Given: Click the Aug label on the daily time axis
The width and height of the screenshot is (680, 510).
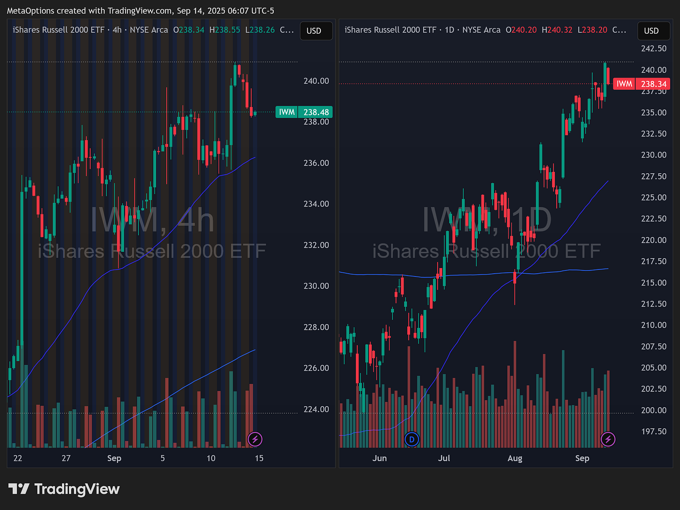Looking at the screenshot, I should 515,458.
